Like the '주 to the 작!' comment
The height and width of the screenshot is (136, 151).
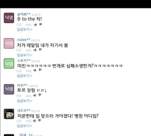point(35,25)
